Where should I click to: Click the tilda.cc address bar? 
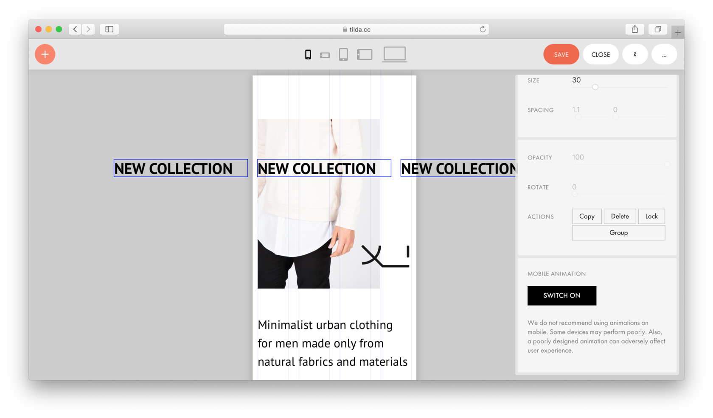coord(356,29)
